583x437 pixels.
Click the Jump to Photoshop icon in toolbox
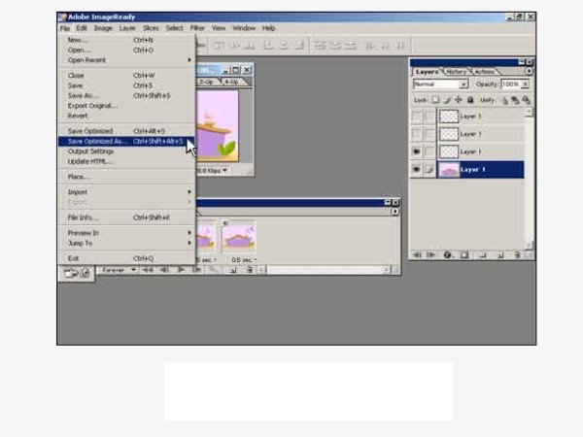point(70,274)
